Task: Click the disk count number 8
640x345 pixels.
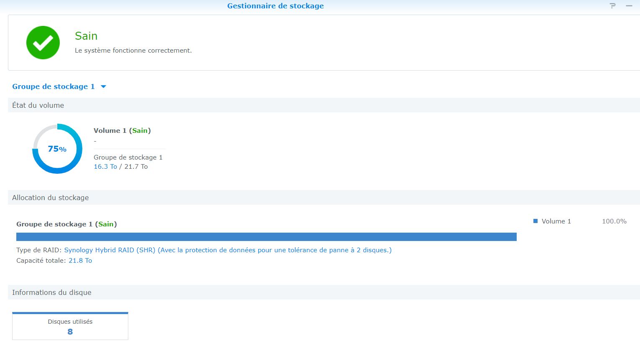Action: point(70,332)
